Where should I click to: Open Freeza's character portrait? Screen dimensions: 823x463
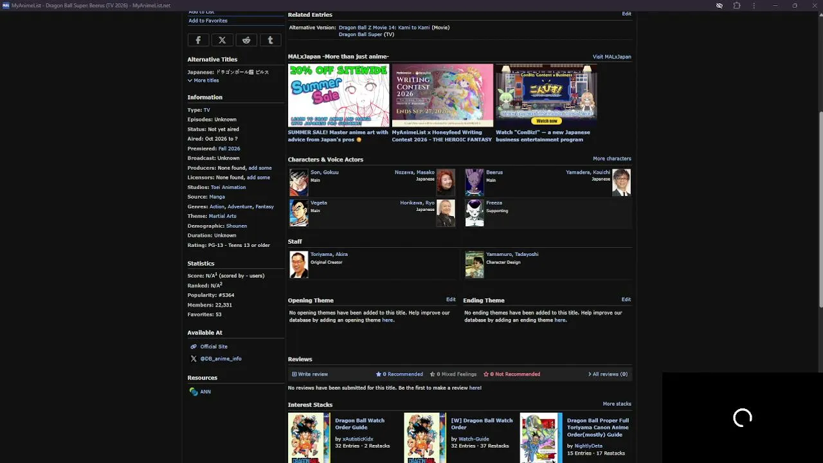(475, 213)
